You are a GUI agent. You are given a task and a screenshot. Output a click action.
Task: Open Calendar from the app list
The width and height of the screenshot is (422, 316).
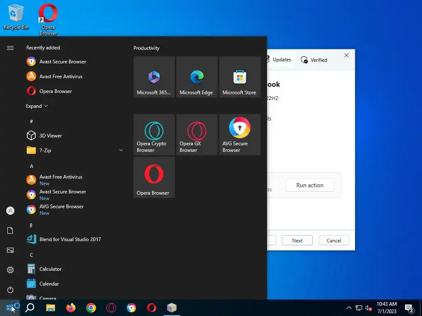click(x=75, y=283)
